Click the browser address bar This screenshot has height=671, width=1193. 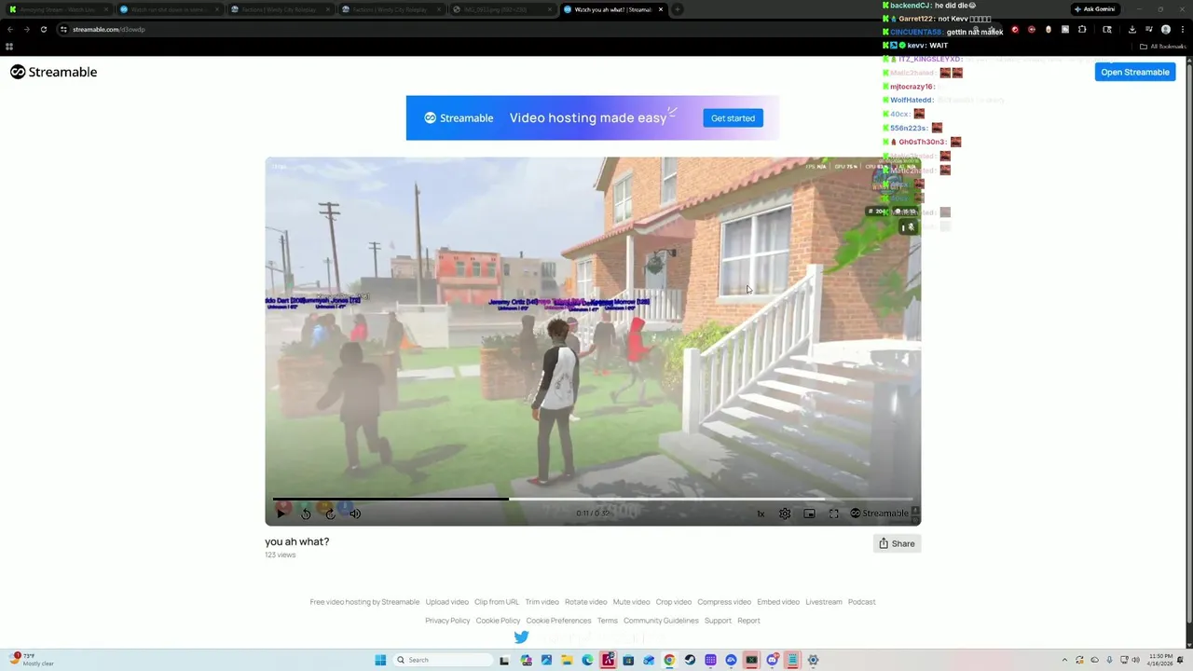(466, 29)
